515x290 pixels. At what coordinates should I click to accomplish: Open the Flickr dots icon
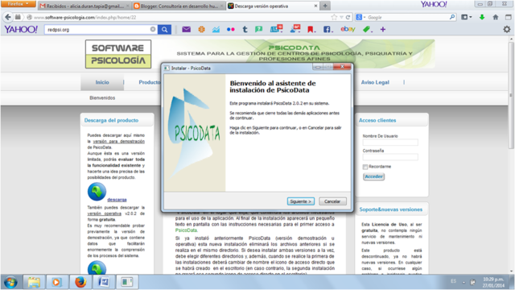(x=231, y=30)
